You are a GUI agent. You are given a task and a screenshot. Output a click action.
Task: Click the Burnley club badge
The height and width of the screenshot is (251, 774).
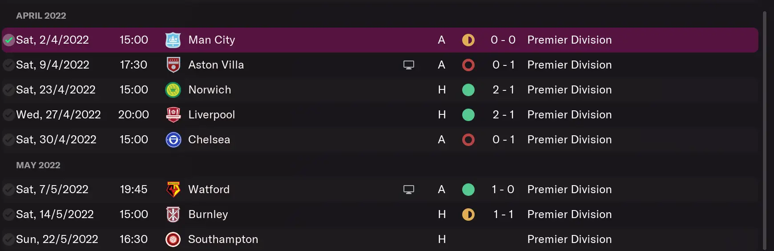(173, 215)
